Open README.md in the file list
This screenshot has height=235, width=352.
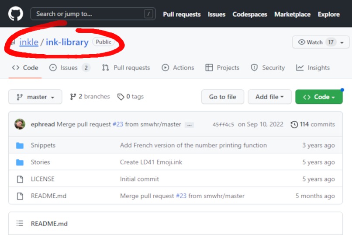tap(48, 196)
